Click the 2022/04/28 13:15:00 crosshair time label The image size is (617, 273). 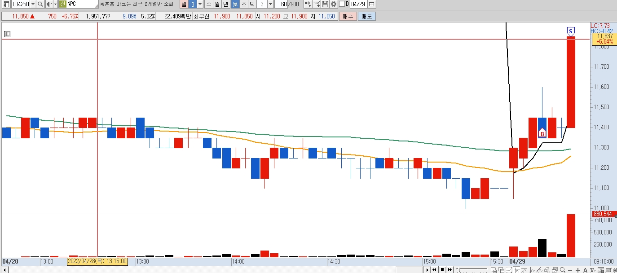coord(97,261)
